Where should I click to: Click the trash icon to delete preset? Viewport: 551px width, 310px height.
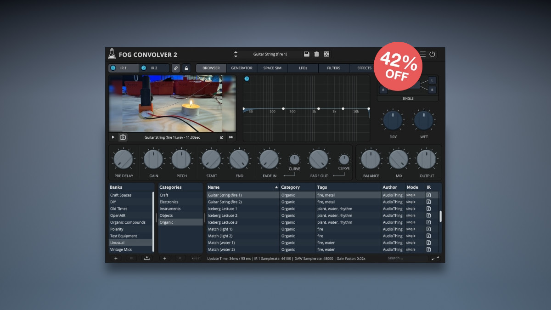click(316, 54)
